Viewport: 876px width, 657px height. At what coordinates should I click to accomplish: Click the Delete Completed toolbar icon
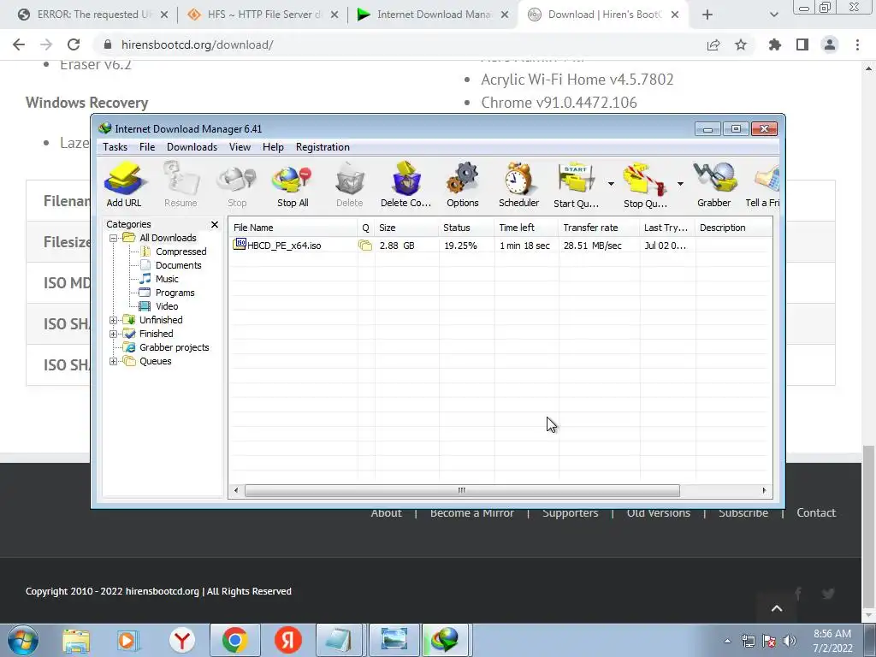pos(406,185)
